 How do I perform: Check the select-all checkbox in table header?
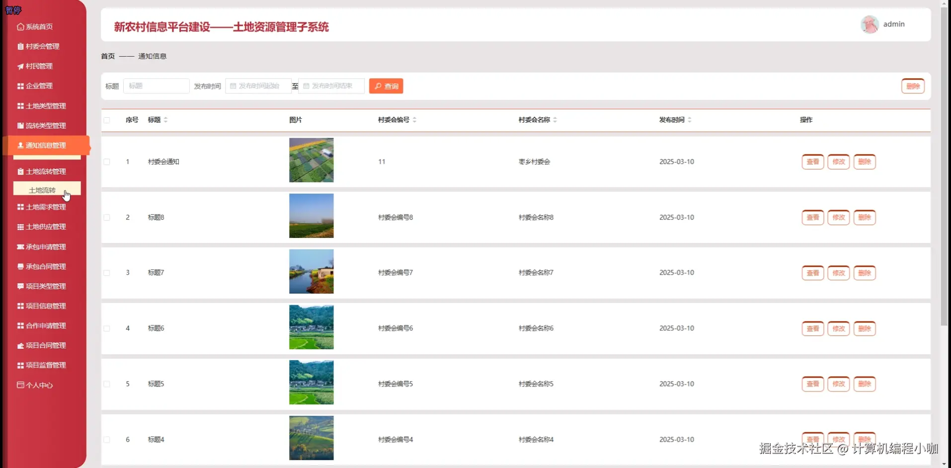pos(107,120)
